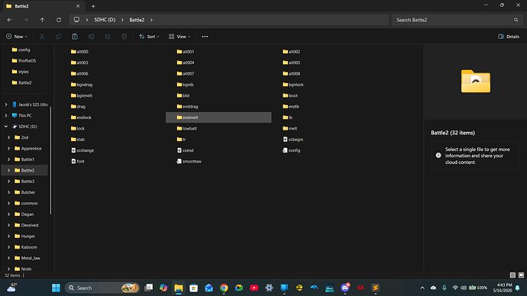Close the Battle2 tab
Viewport: 527px width, 296px height.
[x=78, y=6]
